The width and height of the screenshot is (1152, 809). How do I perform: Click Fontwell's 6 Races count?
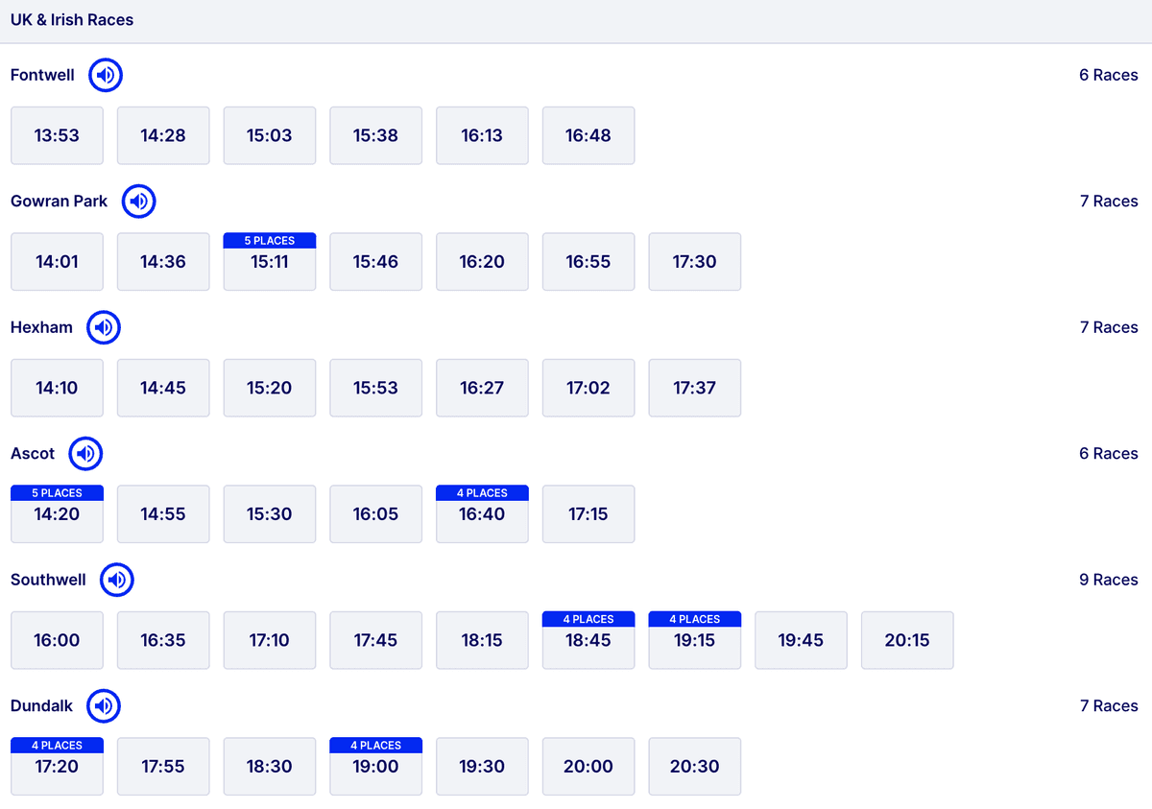click(1109, 75)
